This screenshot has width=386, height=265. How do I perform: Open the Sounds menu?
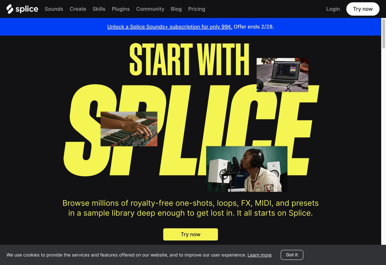(54, 9)
